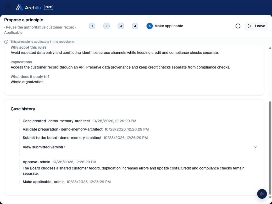This screenshot has width=272, height=204.
Task: Select the 'Case created' history entry
Action: [79, 121]
